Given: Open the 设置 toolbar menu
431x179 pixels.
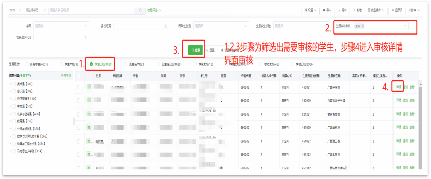Looking at the screenshot, I should tap(311, 10).
